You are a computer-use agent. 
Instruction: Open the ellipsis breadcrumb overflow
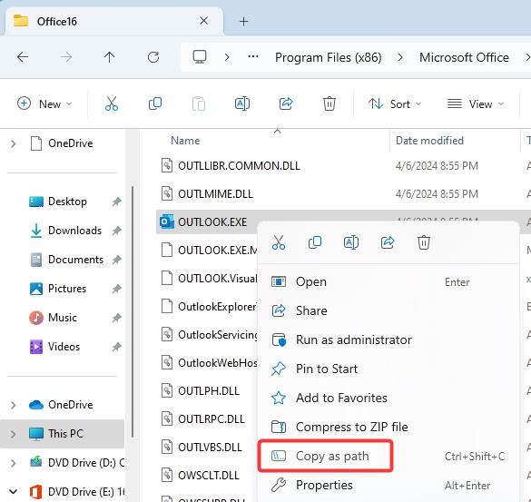tap(253, 56)
